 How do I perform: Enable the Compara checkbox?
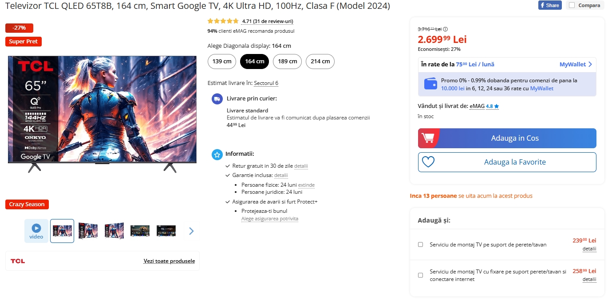pos(572,5)
